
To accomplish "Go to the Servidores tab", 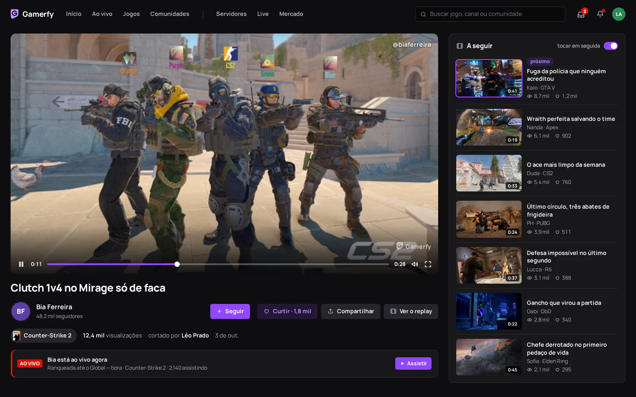I will (x=231, y=14).
